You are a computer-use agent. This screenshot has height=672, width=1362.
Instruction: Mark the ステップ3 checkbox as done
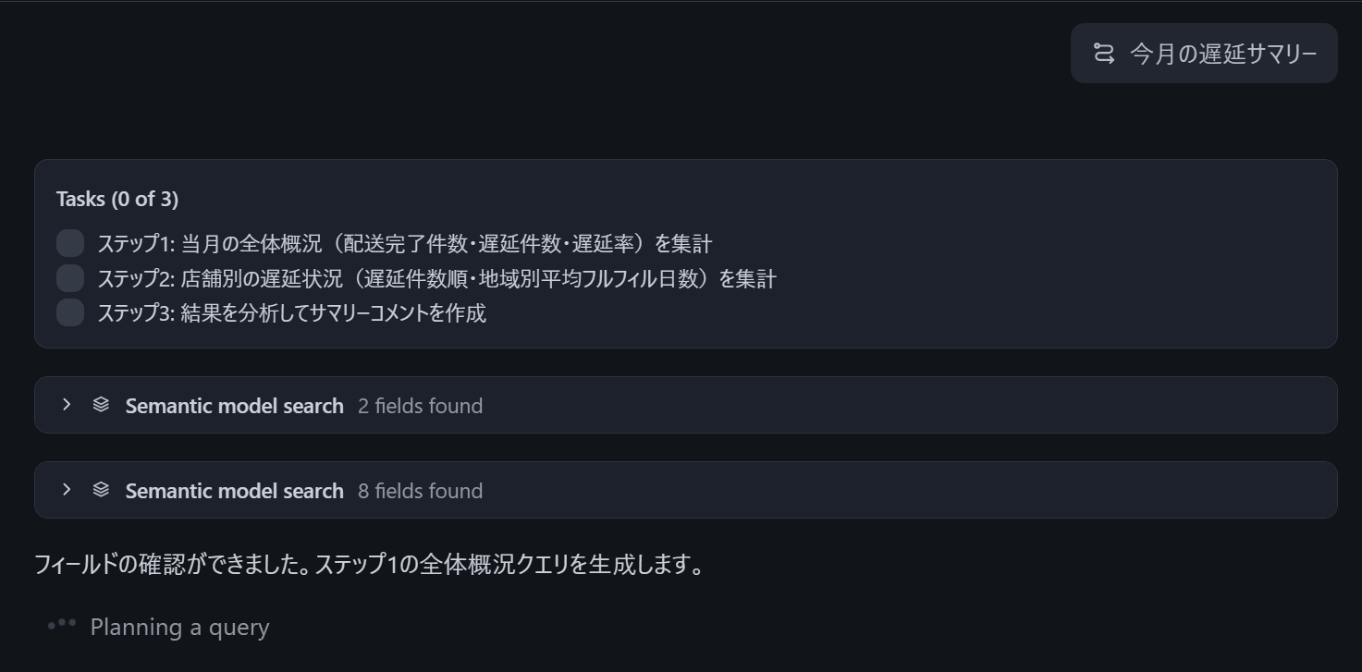pos(70,312)
